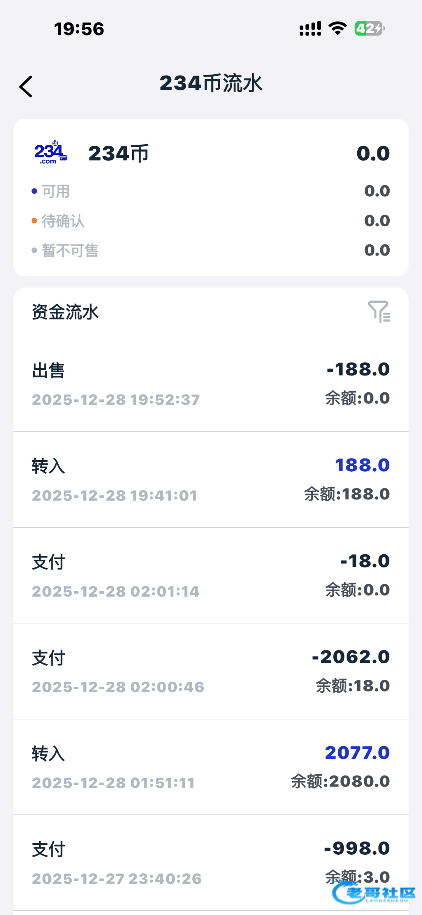Open the 转入 188.0 transaction entry
The image size is (422, 915).
[211, 480]
